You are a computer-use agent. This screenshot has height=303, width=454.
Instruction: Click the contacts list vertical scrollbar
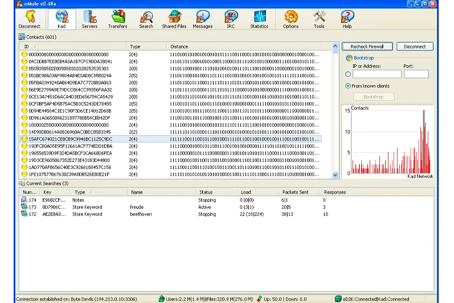(335, 114)
